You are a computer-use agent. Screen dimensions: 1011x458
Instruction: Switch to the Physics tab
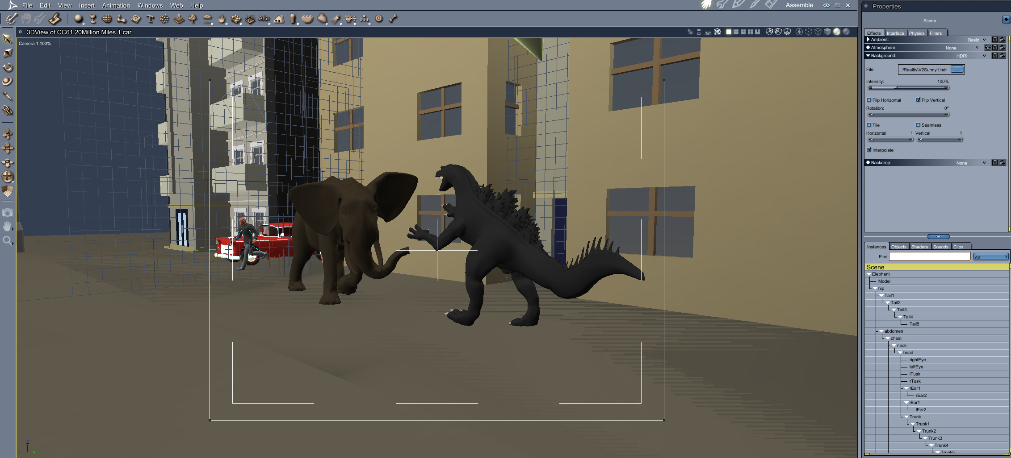point(916,33)
